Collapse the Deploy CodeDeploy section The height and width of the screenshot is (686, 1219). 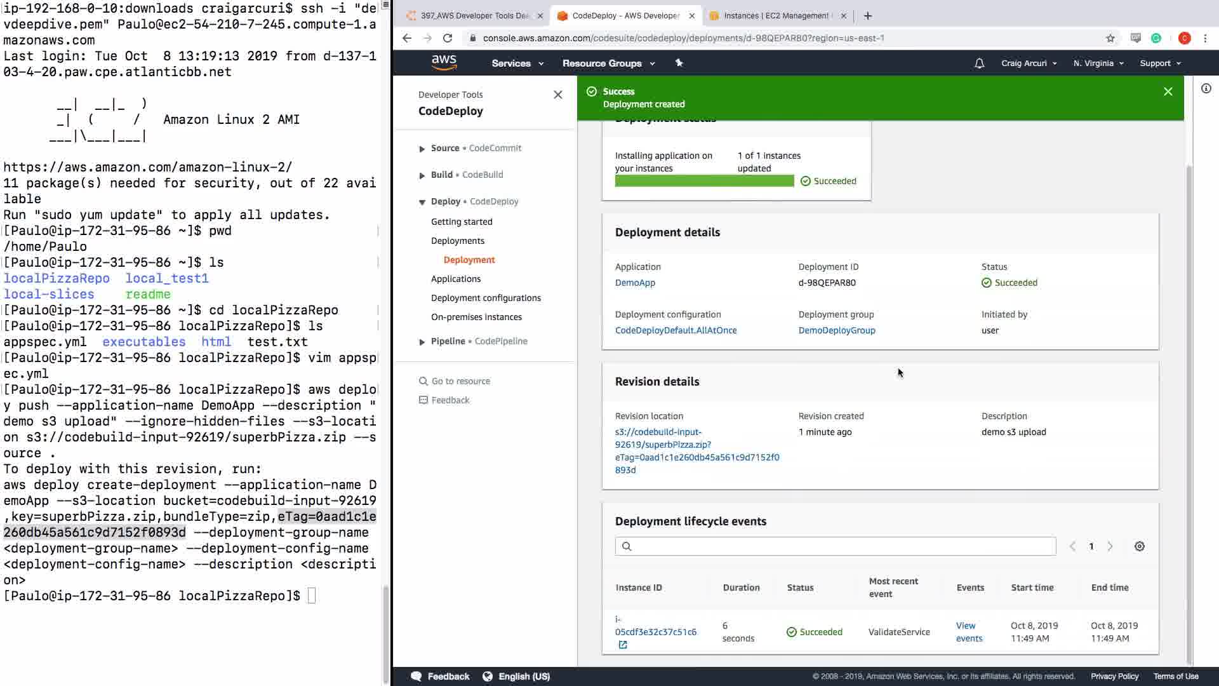coord(422,202)
